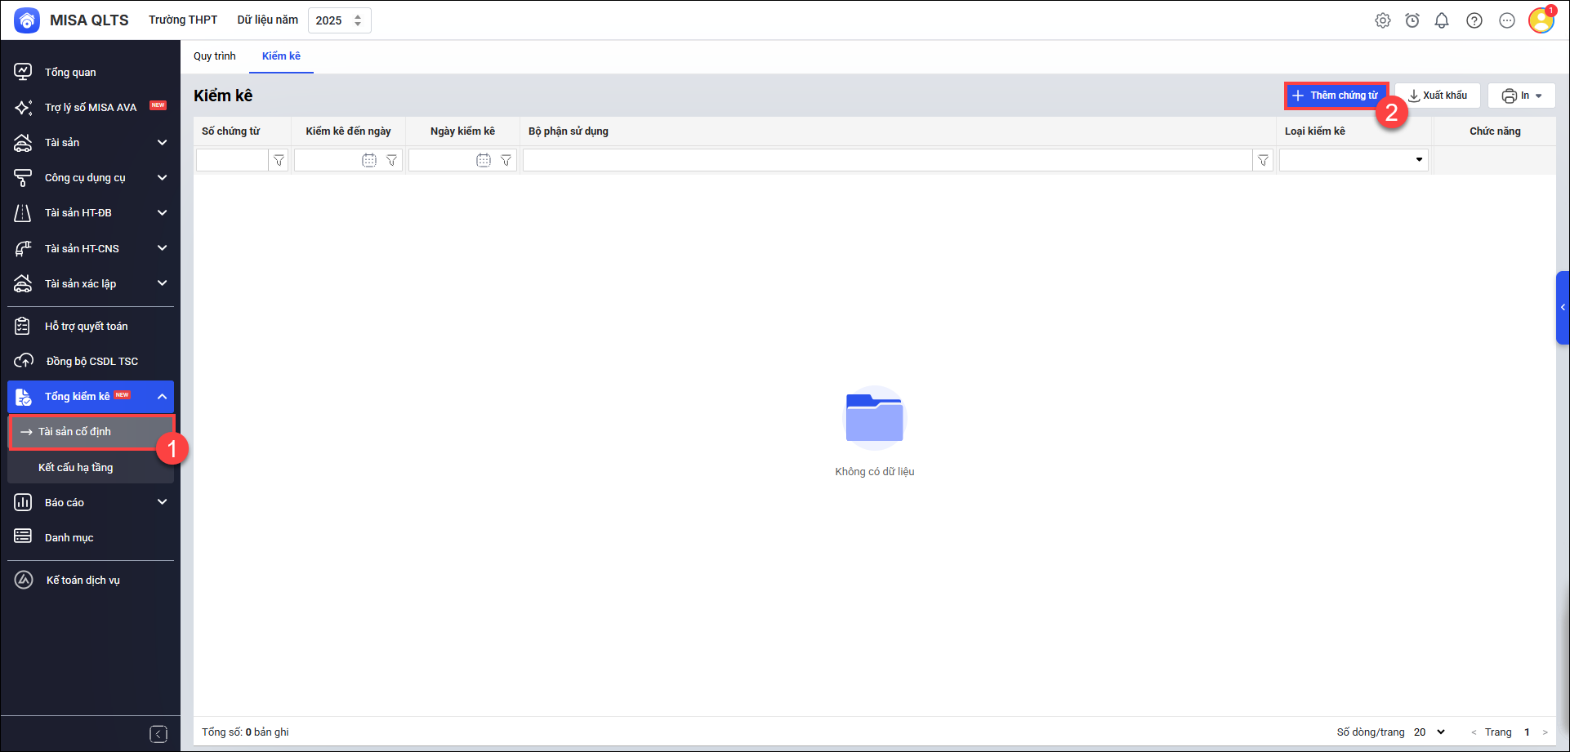
Task: Click the Xuất khẩu export button
Action: [x=1437, y=96]
